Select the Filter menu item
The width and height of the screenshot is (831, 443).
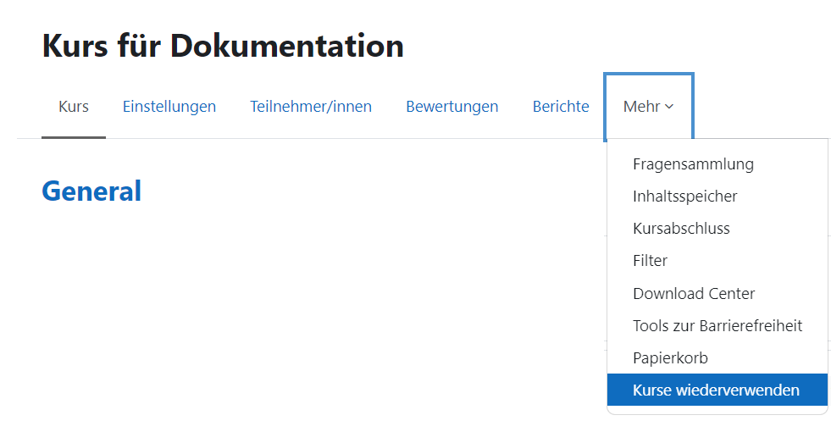717,261
